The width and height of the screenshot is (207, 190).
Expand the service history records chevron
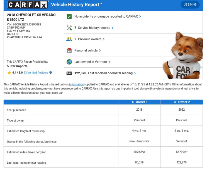113,28
